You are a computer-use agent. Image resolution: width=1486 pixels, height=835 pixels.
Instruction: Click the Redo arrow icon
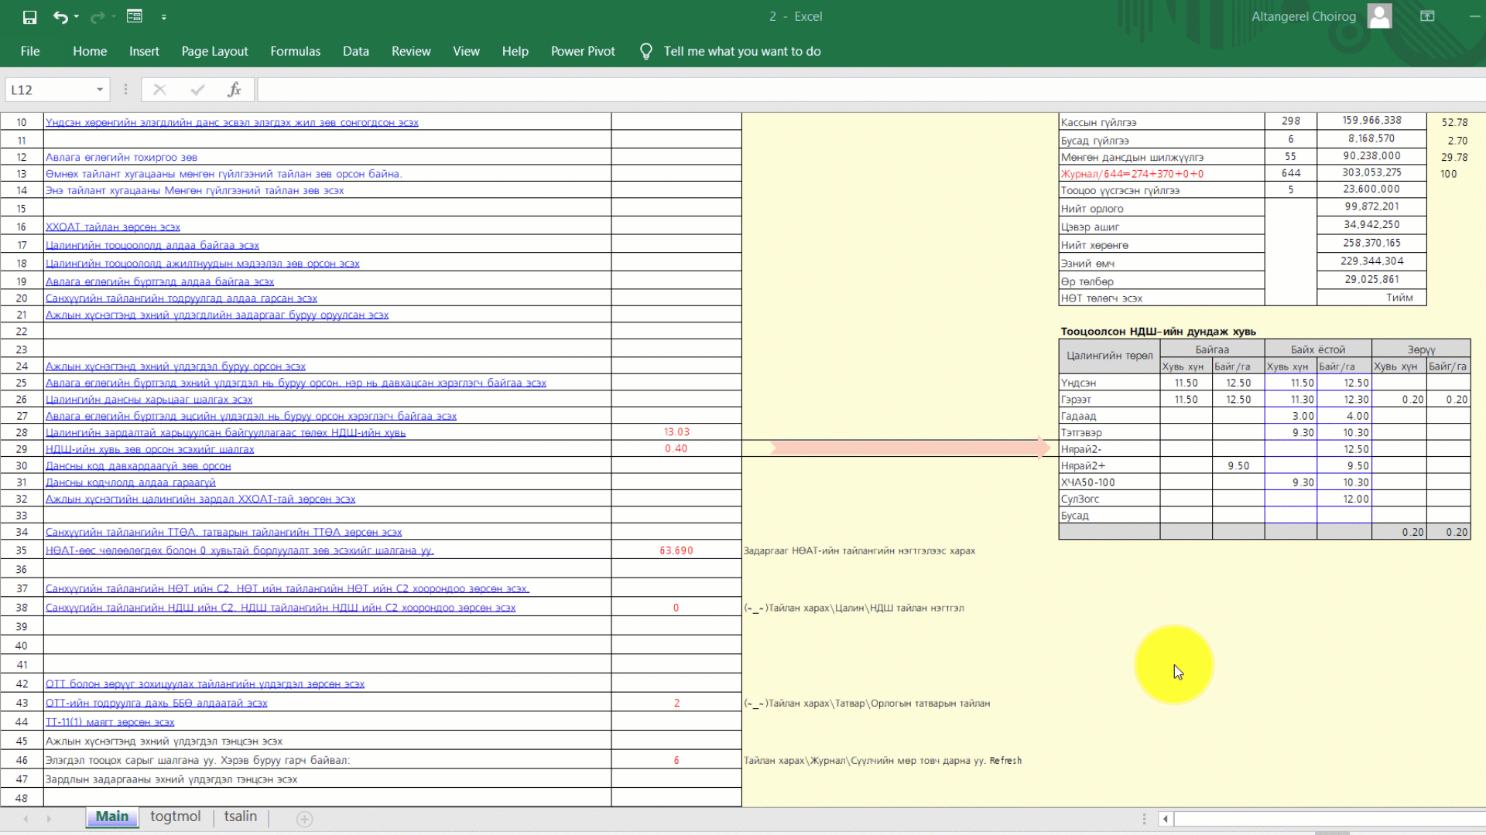[97, 17]
